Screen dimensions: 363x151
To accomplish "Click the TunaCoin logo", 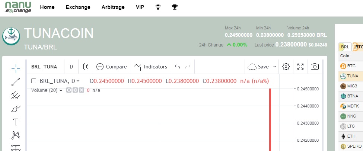I will 11,36.
